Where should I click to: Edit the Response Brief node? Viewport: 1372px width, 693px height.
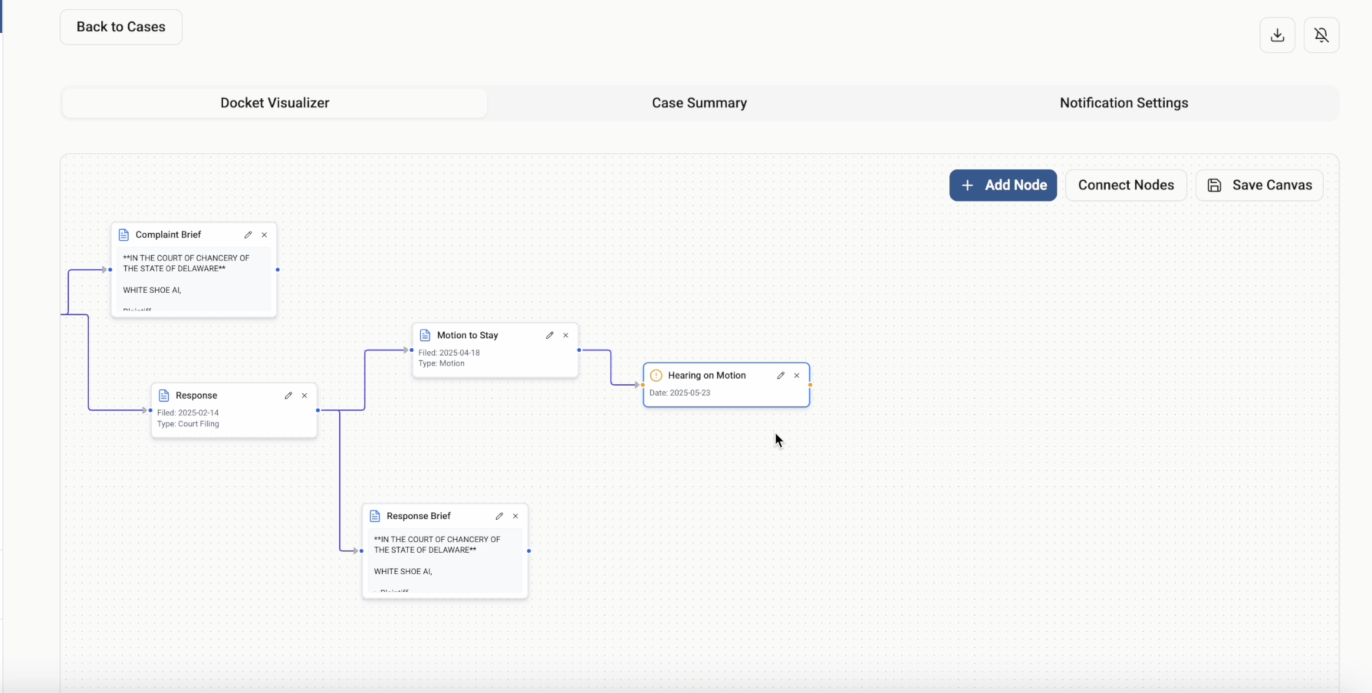499,516
